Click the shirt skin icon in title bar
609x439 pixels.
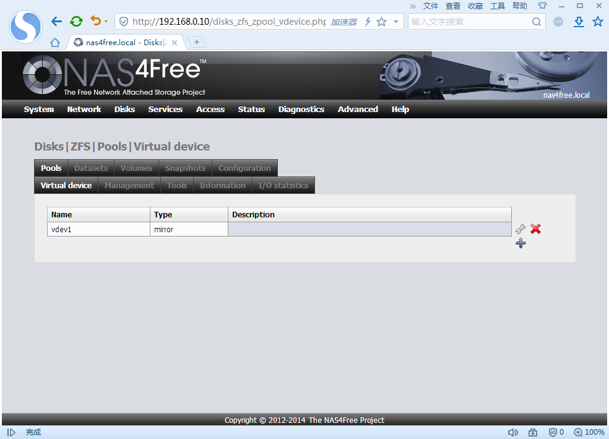pyautogui.click(x=542, y=6)
